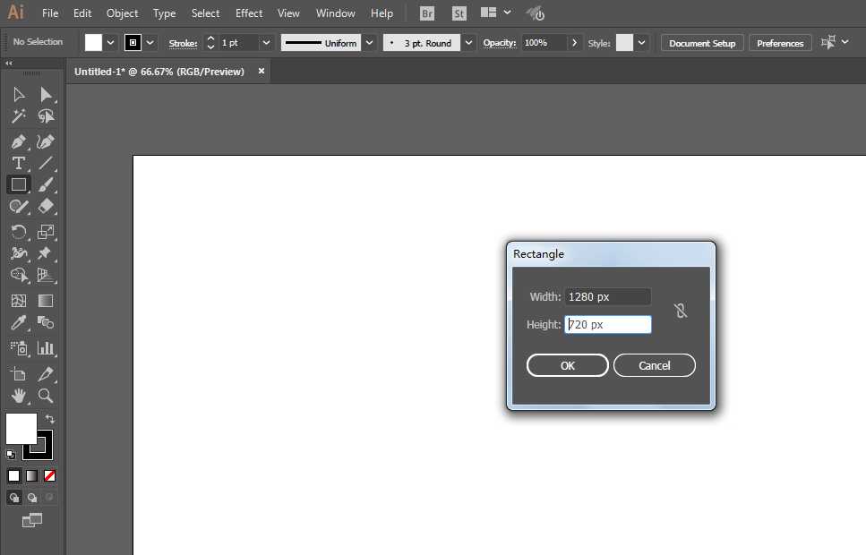866x555 pixels.
Task: Open the Effect menu
Action: (249, 13)
